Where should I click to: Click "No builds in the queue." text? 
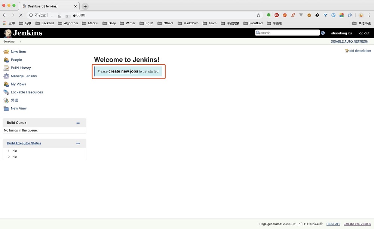(x=21, y=130)
